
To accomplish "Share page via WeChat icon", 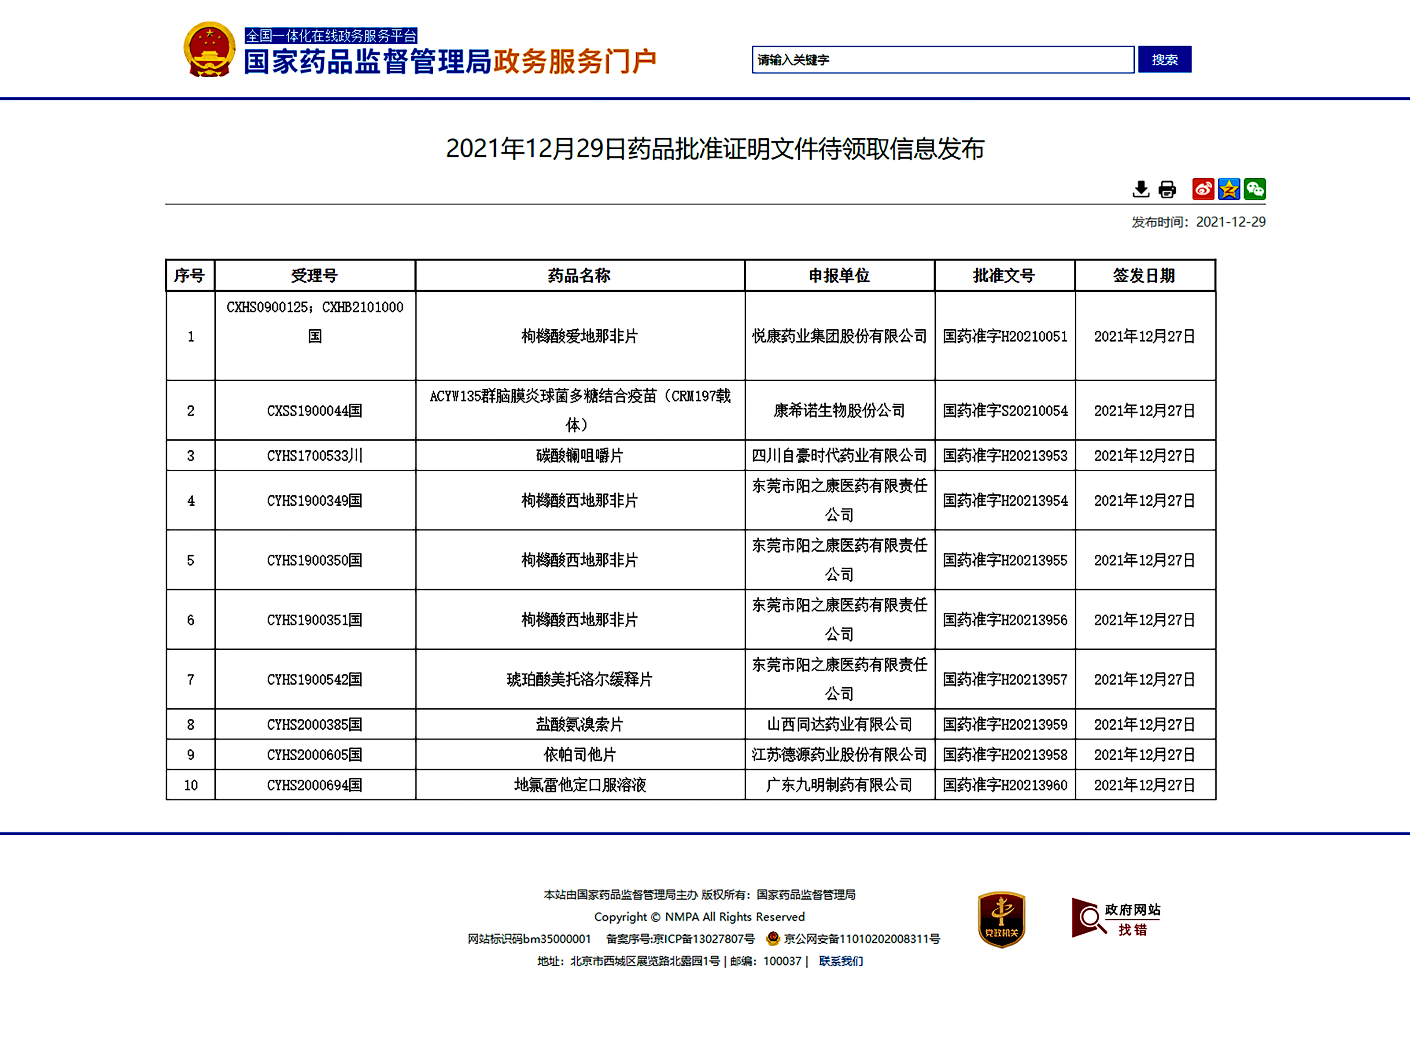I will pos(1255,189).
